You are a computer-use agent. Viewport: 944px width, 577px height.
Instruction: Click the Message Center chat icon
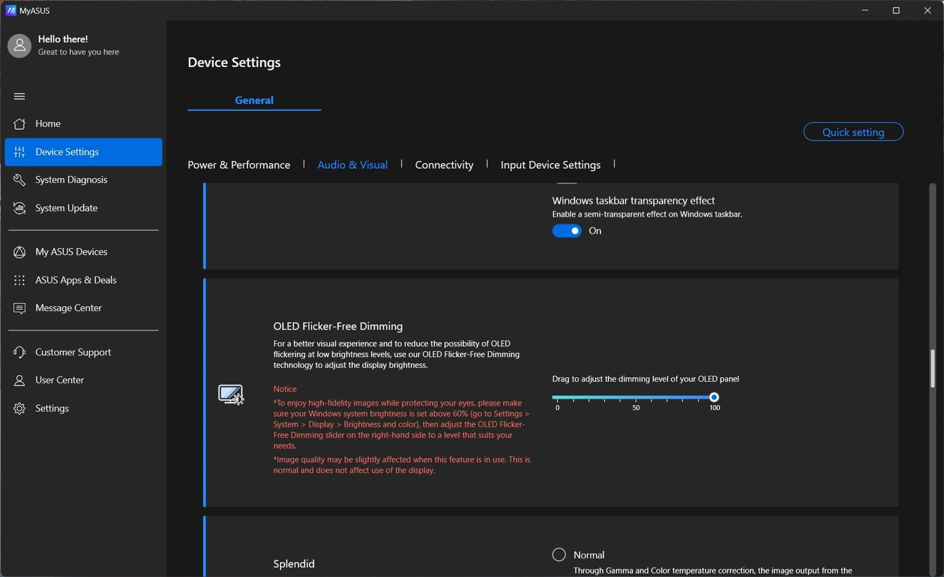point(19,308)
